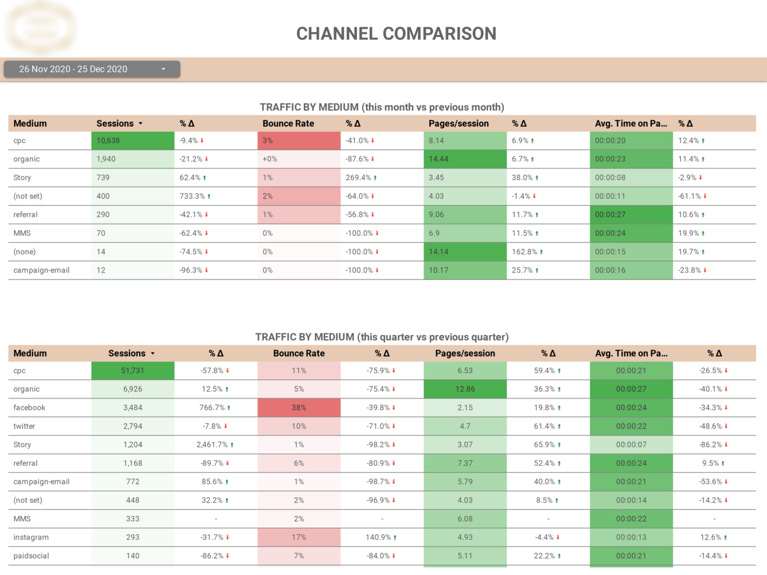Click the 9.5% referral time change value
Image resolution: width=767 pixels, height=575 pixels.
pyautogui.click(x=711, y=463)
